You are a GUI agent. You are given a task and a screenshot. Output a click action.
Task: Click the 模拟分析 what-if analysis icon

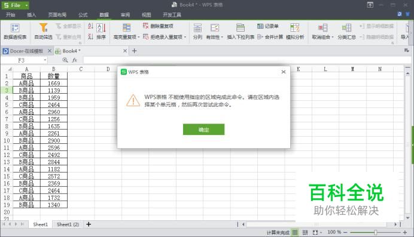coord(295,28)
